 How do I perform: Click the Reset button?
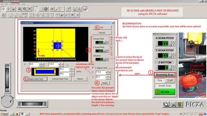(80, 79)
